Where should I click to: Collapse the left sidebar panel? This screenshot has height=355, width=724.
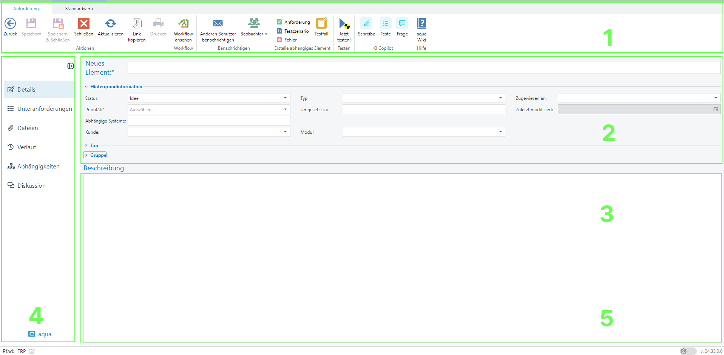click(x=71, y=66)
